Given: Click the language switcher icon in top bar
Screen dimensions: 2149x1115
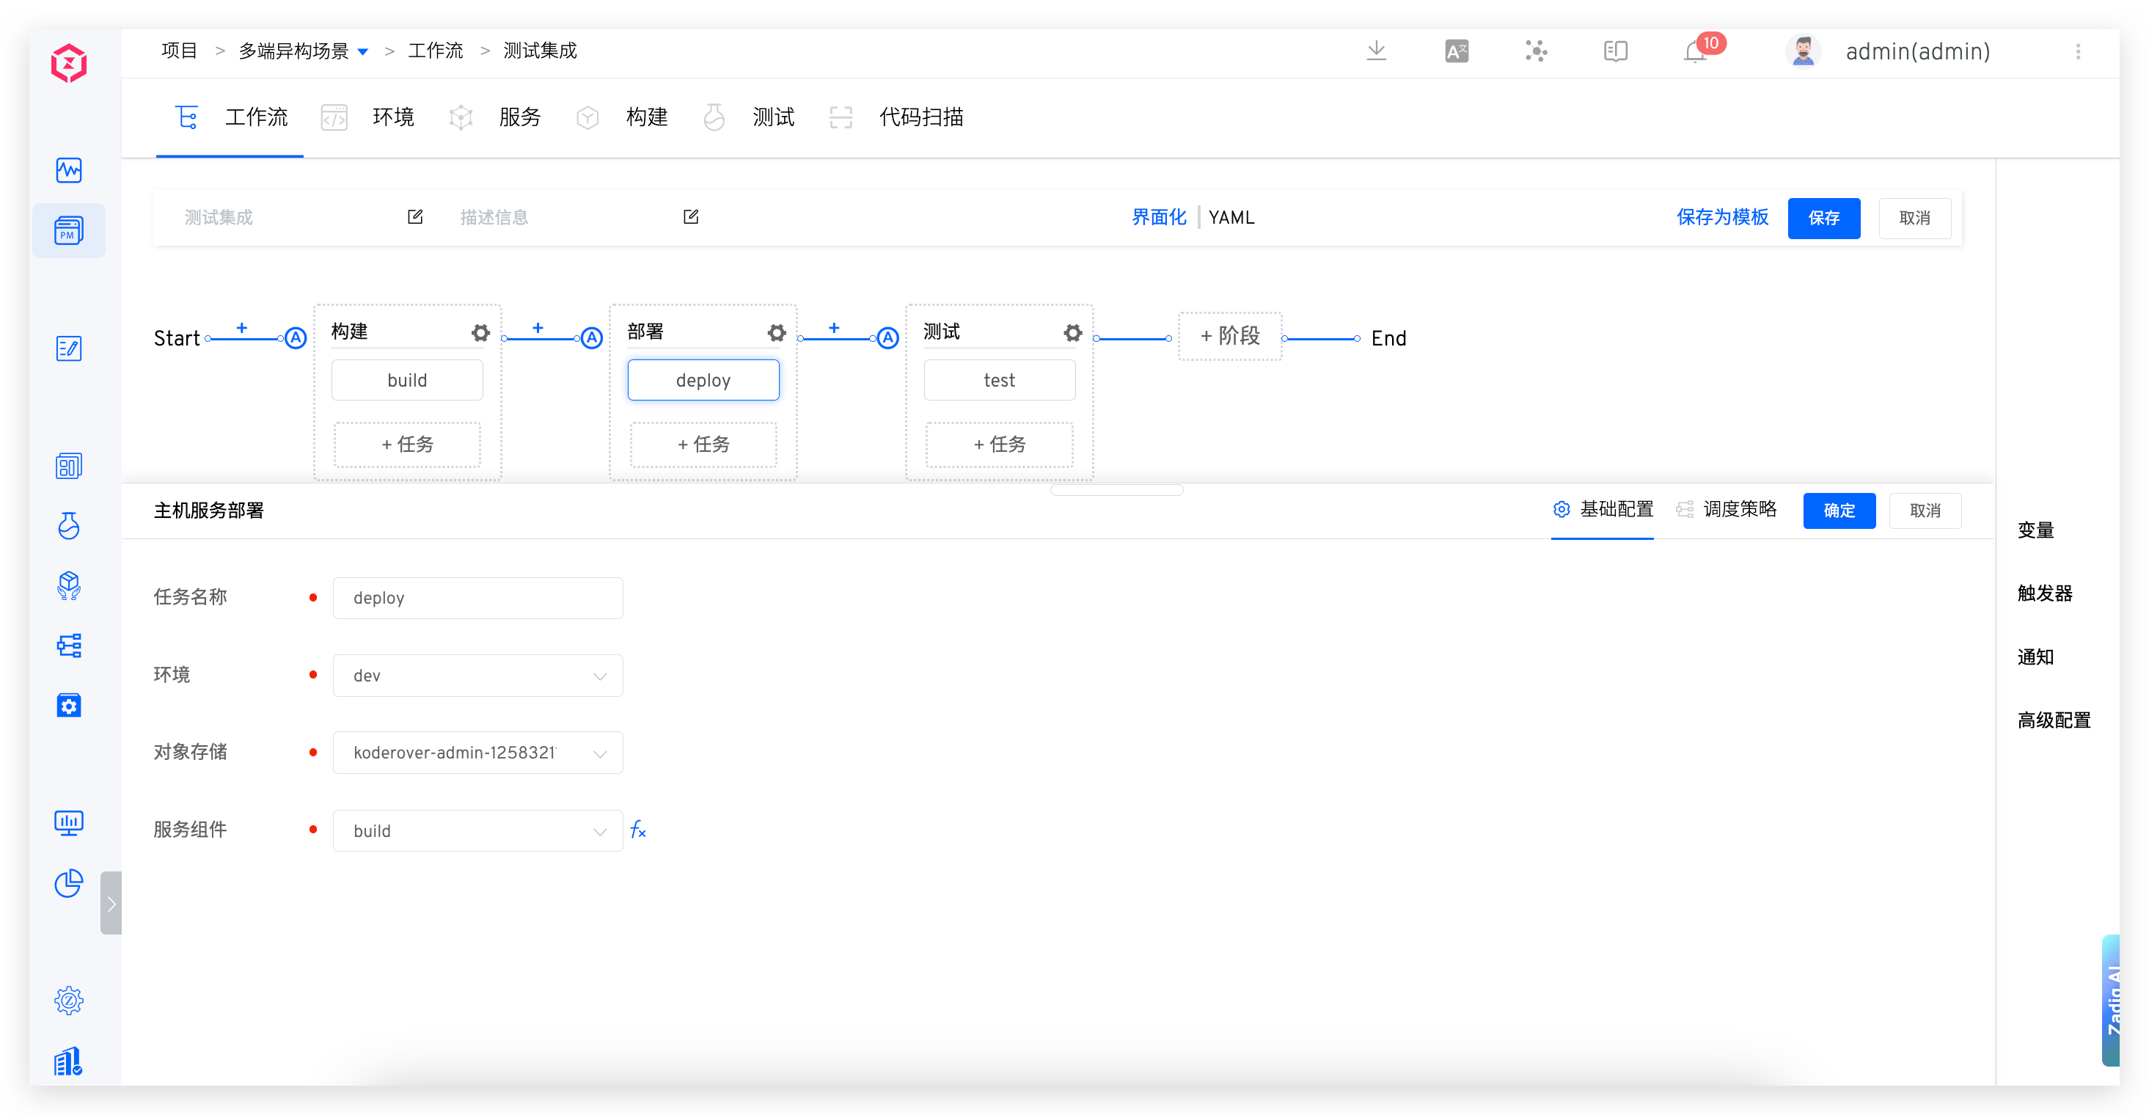Looking at the screenshot, I should [x=1456, y=51].
